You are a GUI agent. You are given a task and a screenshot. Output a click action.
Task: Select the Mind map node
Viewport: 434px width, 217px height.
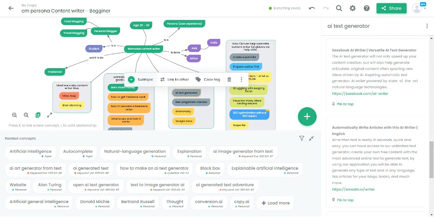tap(69, 96)
